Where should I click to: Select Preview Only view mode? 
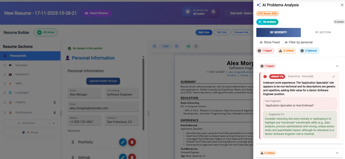(x=241, y=33)
